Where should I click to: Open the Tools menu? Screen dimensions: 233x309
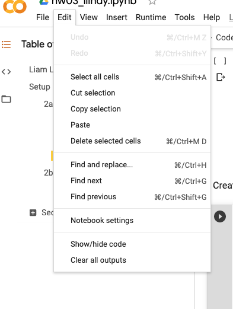184,17
